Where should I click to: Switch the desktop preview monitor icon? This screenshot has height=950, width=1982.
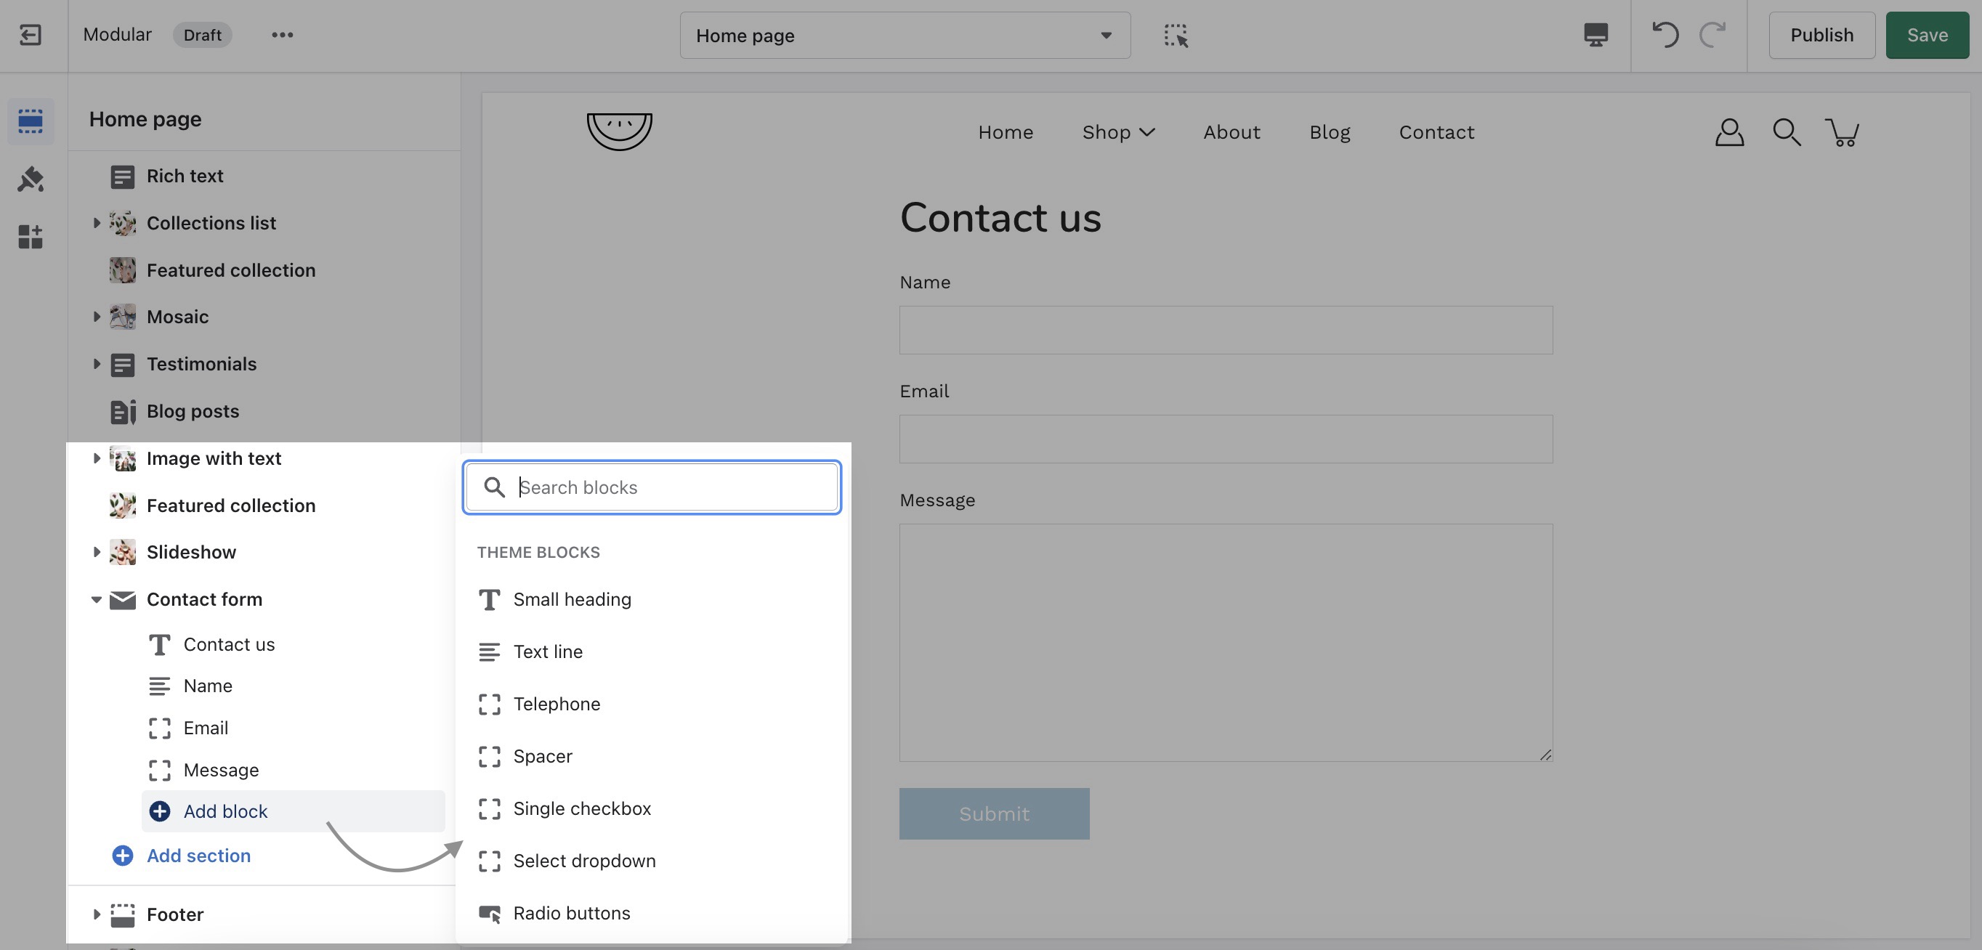coord(1595,35)
